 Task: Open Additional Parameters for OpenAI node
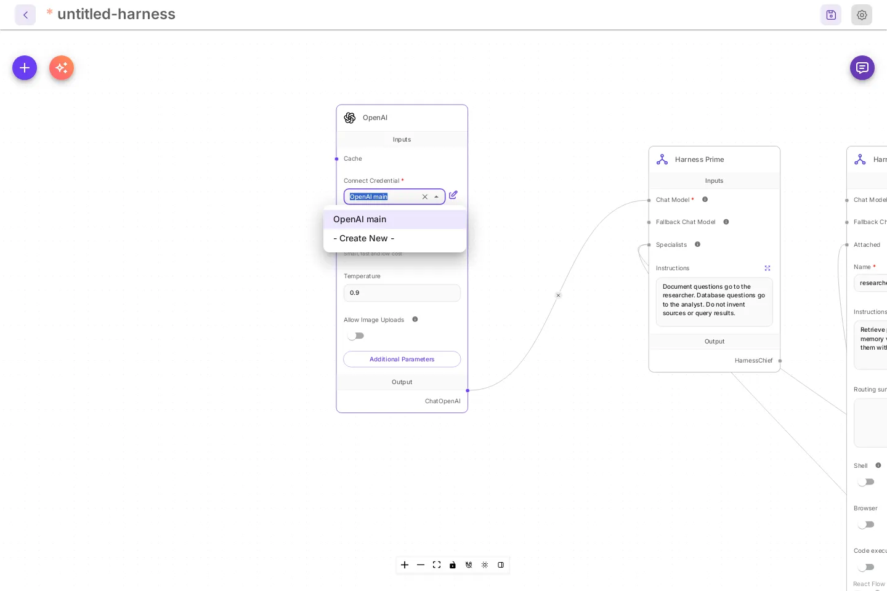[x=402, y=360]
